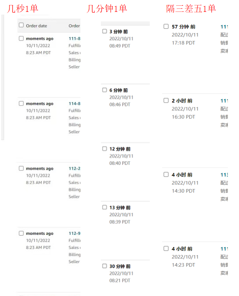Select the 3 分钟 前 order checkbox

[x=105, y=31]
